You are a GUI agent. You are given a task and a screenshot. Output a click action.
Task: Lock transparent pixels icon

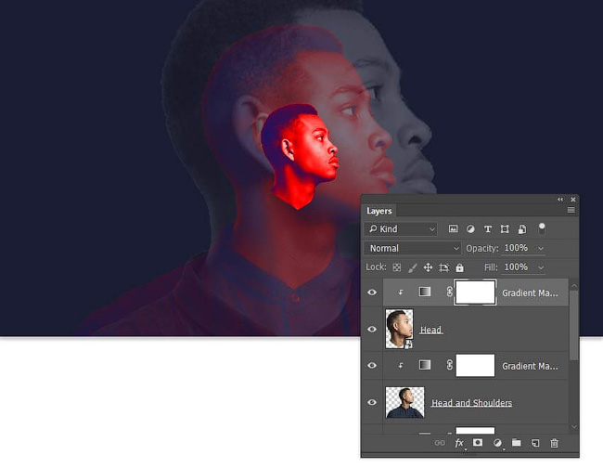pos(396,267)
